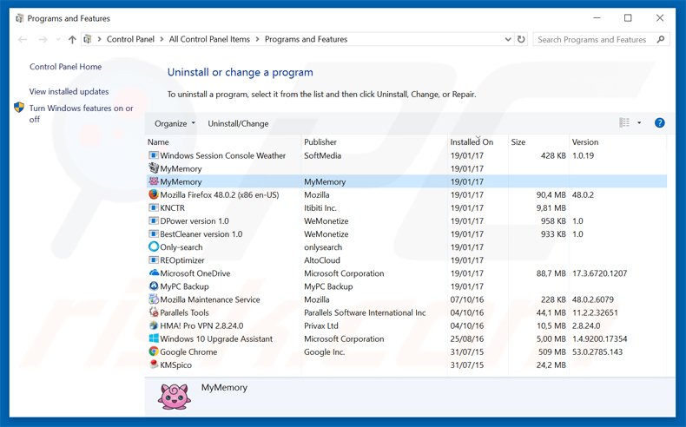Click the Windows 10 Upgrade Assistant icon

(153, 338)
